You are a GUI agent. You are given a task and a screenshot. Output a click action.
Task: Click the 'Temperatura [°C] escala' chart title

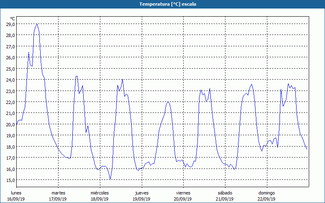pos(168,4)
